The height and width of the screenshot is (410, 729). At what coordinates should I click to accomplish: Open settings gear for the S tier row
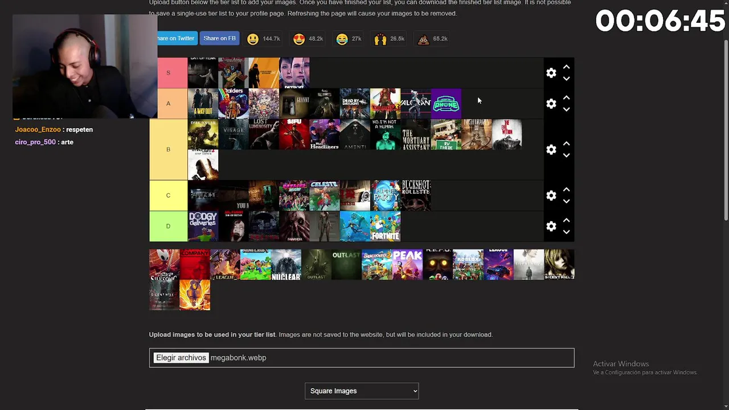coord(551,73)
